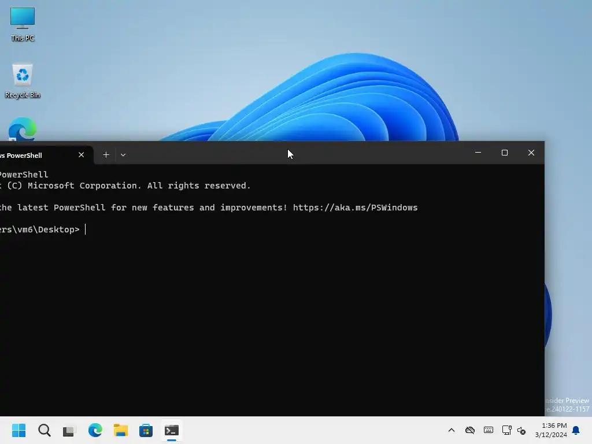Image resolution: width=592 pixels, height=444 pixels.
Task: Click the https://aka.ms/PSWindows link
Action: pos(356,208)
